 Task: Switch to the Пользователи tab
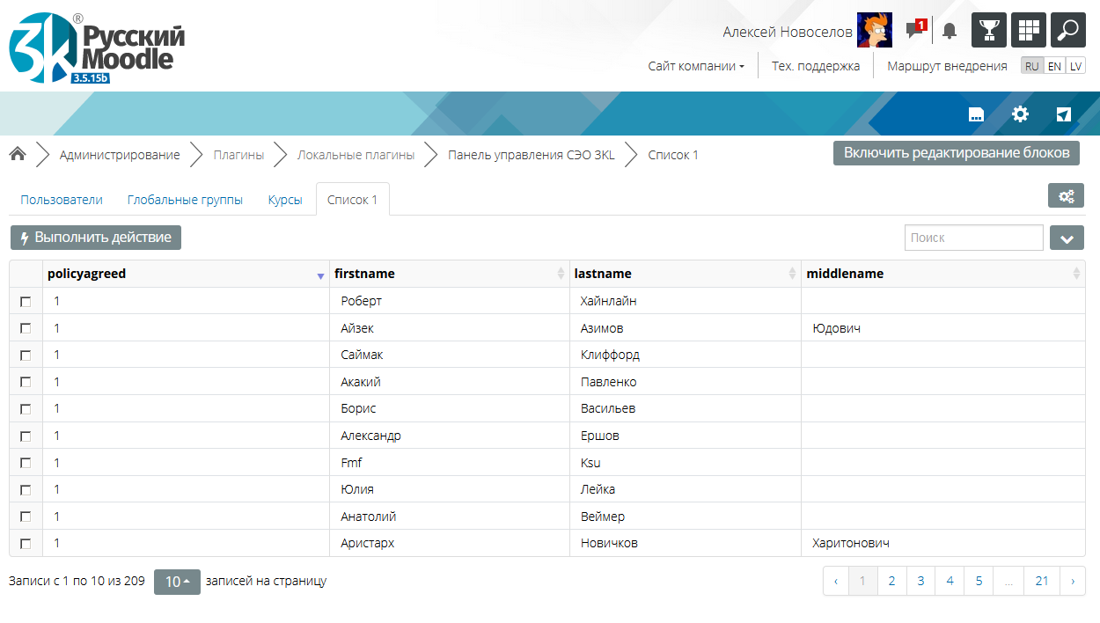(62, 200)
